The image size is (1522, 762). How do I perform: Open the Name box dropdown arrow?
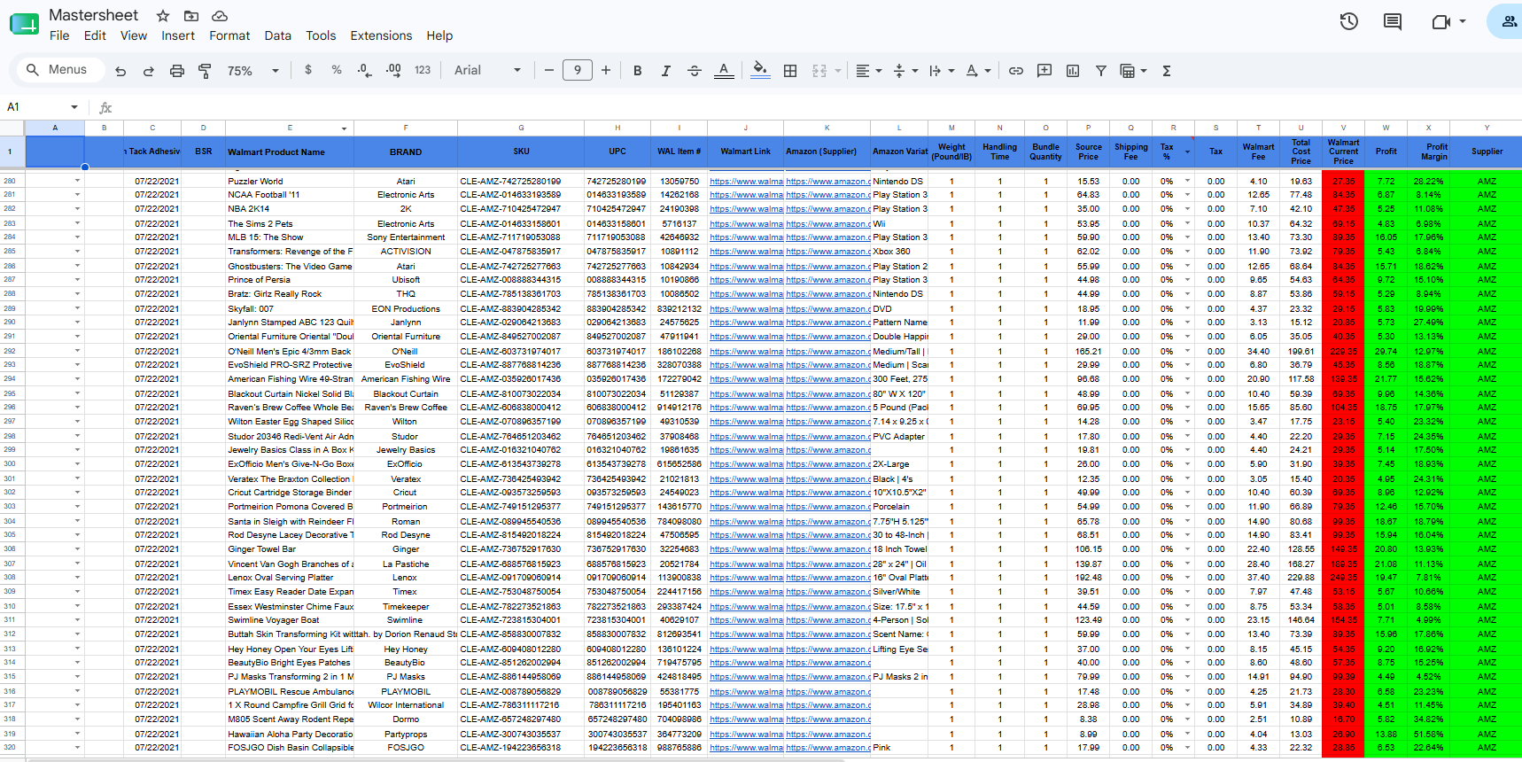click(x=74, y=107)
